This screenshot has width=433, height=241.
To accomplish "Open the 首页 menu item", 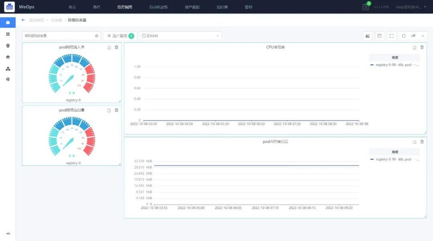I will coord(72,7).
